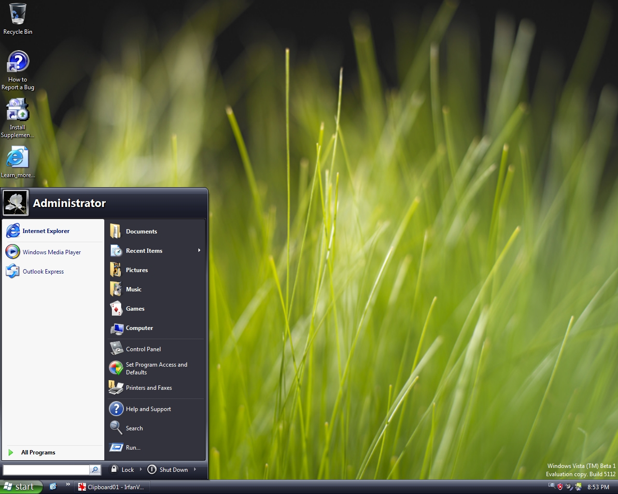Expand All Programs list
The height and width of the screenshot is (494, 618).
tap(53, 453)
